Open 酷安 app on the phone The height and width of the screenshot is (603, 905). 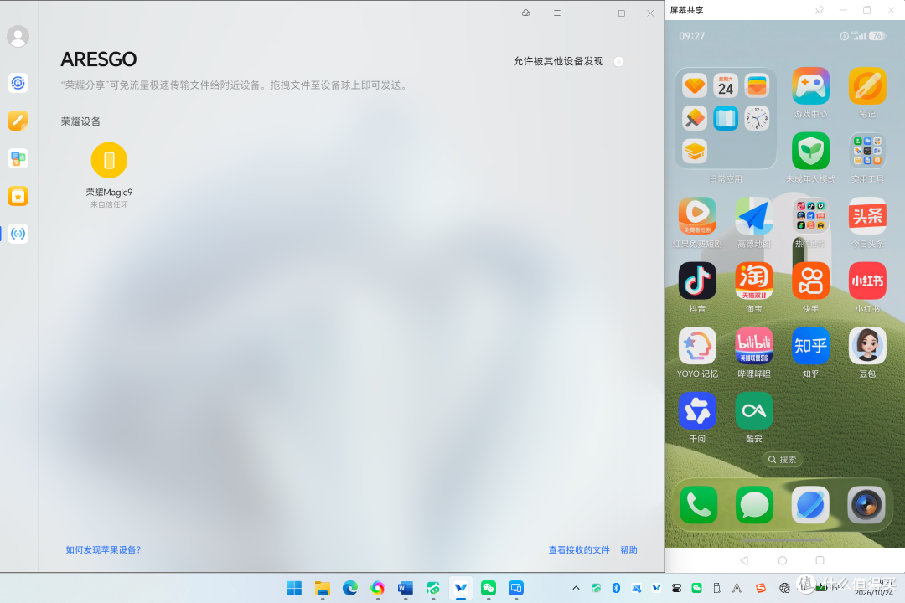pos(754,410)
